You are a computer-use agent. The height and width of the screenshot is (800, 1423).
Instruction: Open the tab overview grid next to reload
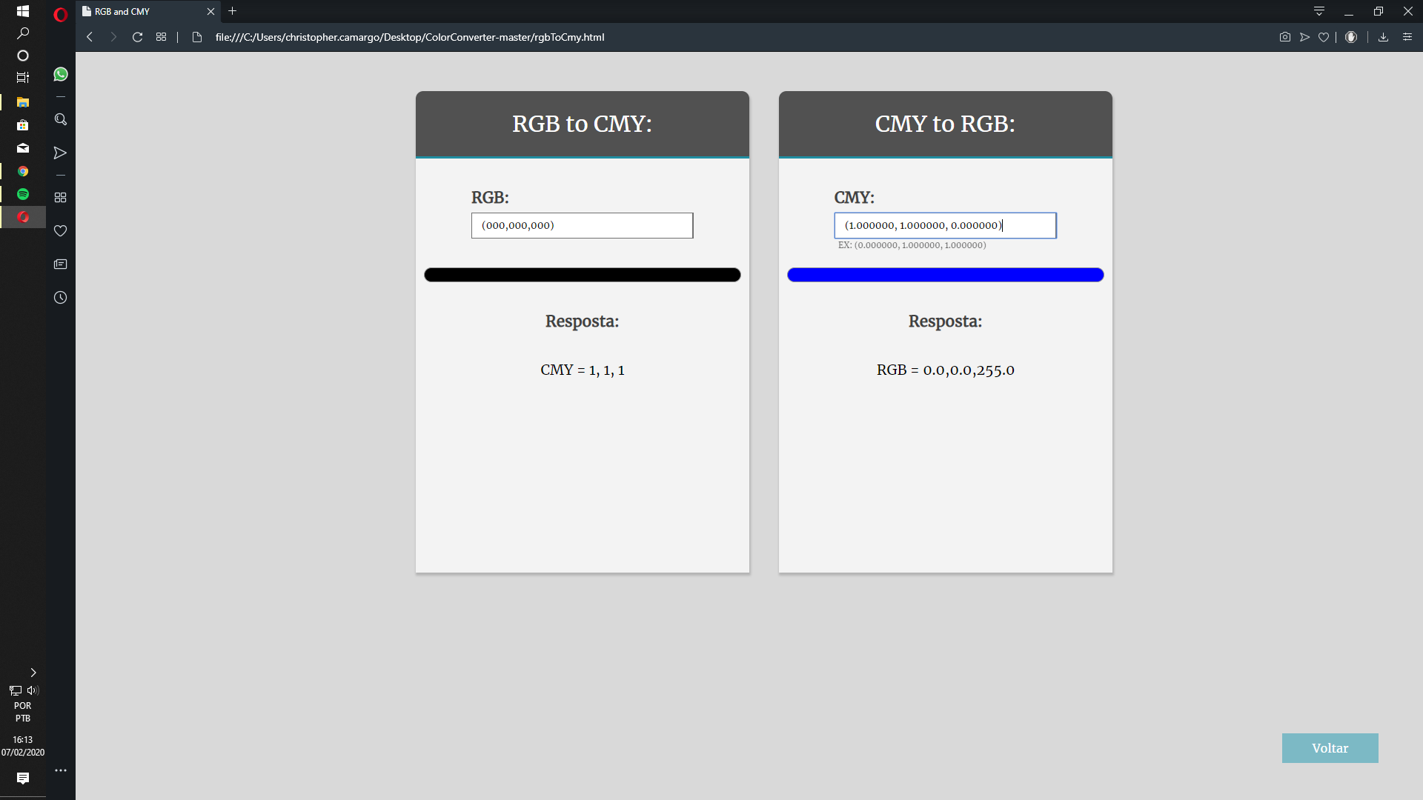point(160,36)
